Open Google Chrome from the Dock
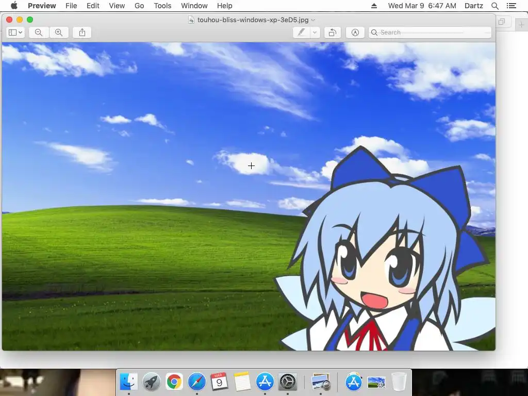This screenshot has width=528, height=396. click(x=174, y=382)
